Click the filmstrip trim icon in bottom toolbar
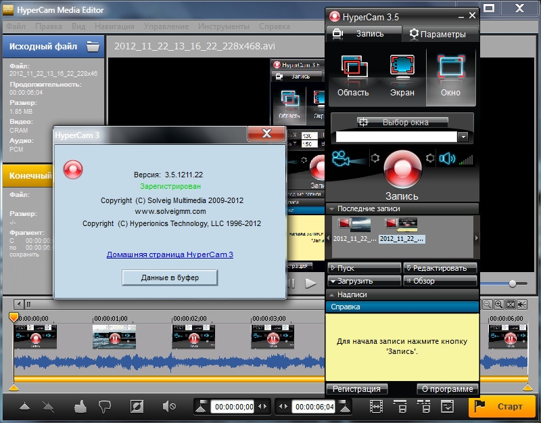Image resolution: width=541 pixels, height=423 pixels. (376, 407)
